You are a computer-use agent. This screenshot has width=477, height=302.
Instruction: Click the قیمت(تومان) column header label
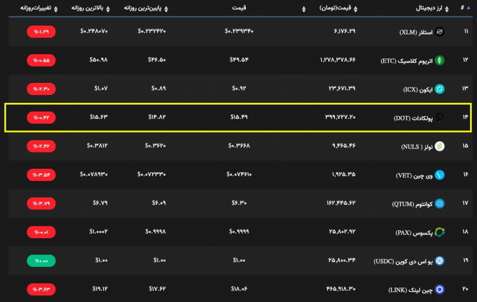[x=335, y=8]
